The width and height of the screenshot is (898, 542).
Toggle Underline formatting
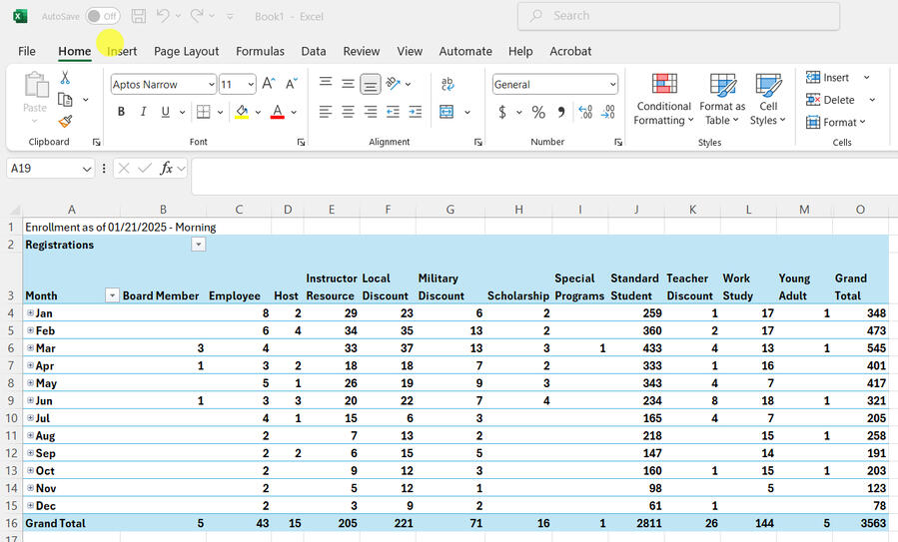pos(166,112)
